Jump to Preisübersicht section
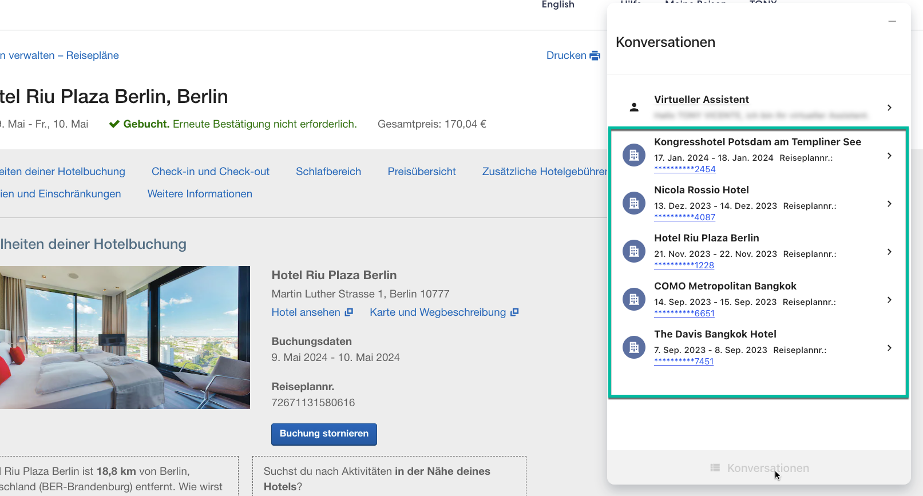 [x=422, y=172]
